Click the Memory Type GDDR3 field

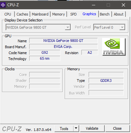coord(106,81)
